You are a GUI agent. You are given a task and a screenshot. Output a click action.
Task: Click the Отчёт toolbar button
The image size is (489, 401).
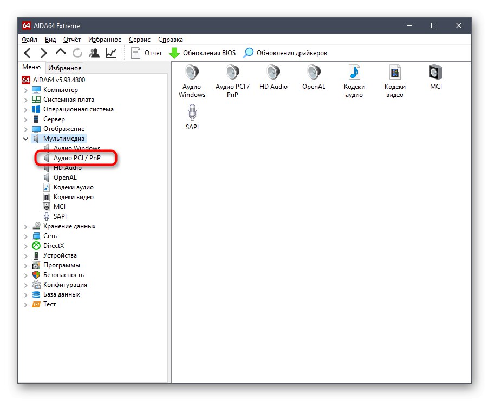pos(147,53)
